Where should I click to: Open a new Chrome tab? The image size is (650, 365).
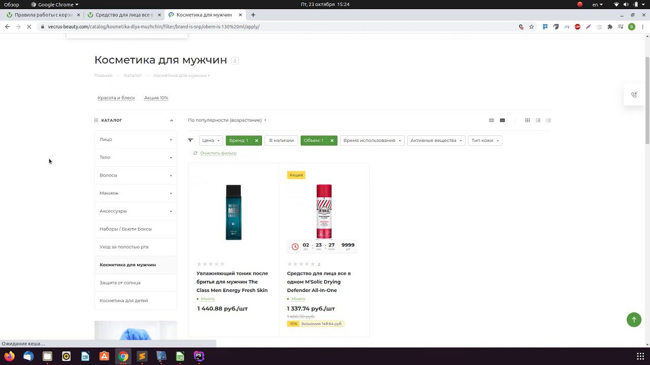click(253, 15)
